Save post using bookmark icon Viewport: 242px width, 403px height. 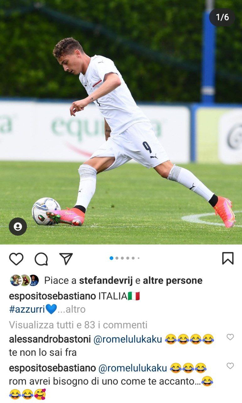coord(228,258)
